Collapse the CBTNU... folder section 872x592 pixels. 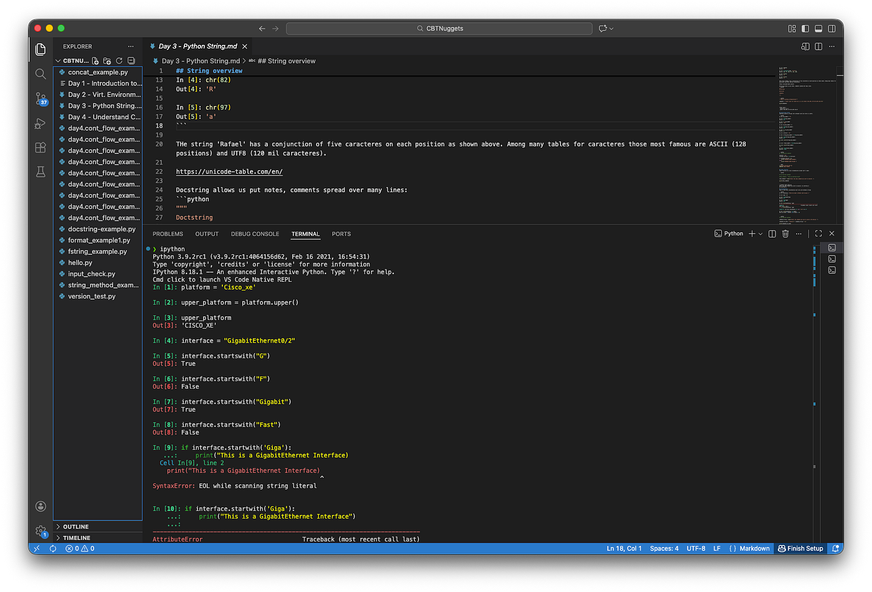tap(72, 61)
